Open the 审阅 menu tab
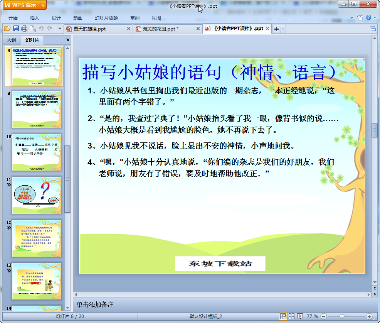The height and width of the screenshot is (323, 380). pos(135,18)
